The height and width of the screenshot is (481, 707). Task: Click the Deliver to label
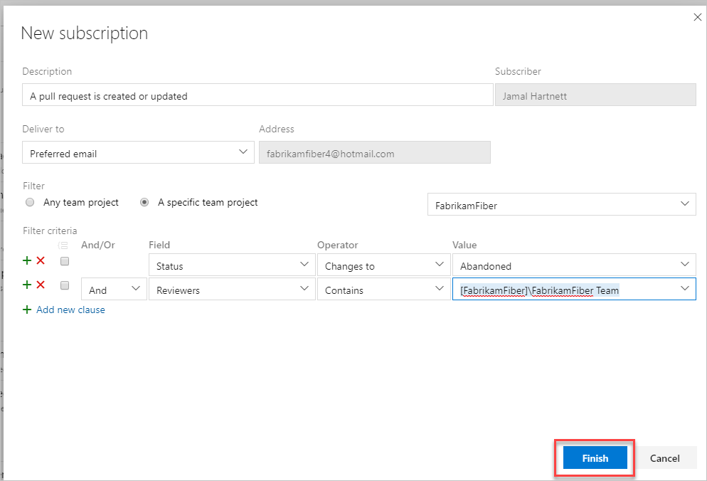click(43, 129)
